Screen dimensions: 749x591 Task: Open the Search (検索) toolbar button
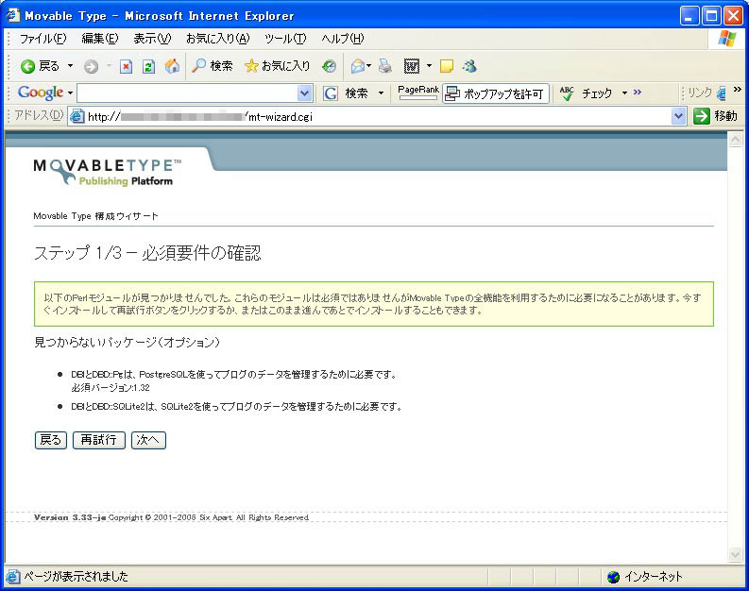212,66
